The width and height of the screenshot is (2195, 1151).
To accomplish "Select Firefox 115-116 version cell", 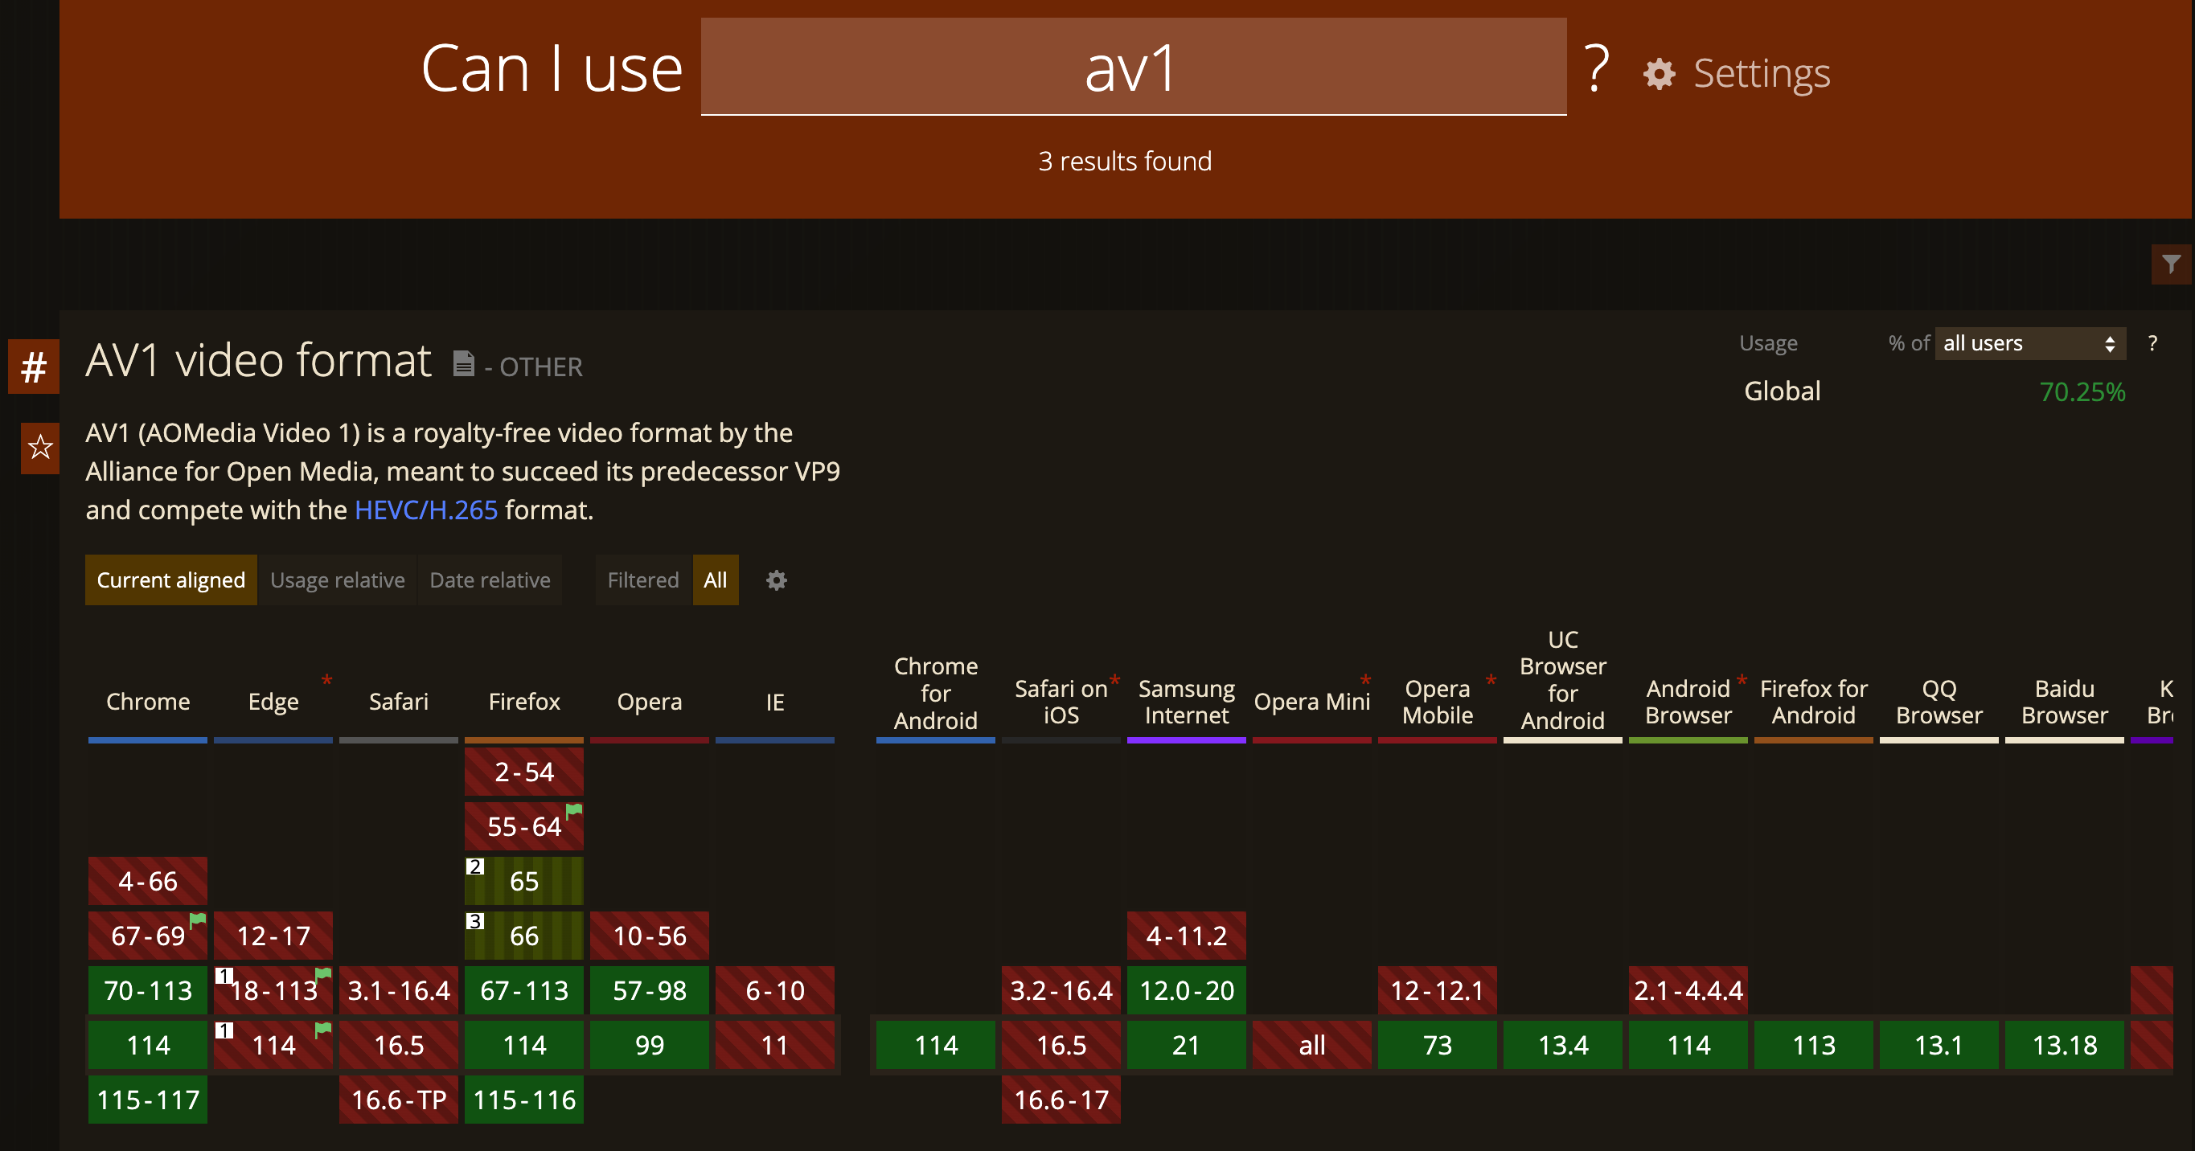I will pyautogui.click(x=524, y=1099).
